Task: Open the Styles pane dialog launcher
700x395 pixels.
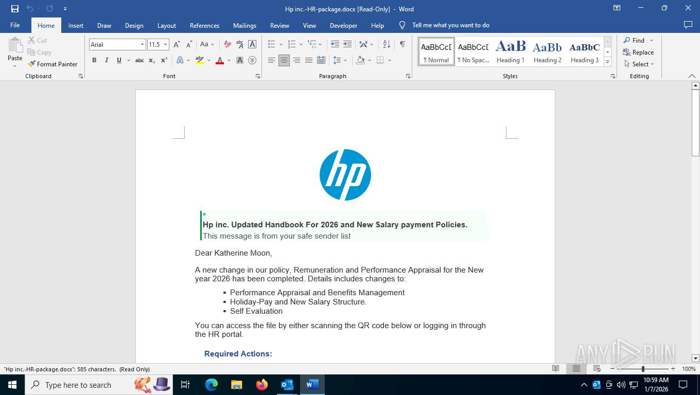Action: point(612,76)
